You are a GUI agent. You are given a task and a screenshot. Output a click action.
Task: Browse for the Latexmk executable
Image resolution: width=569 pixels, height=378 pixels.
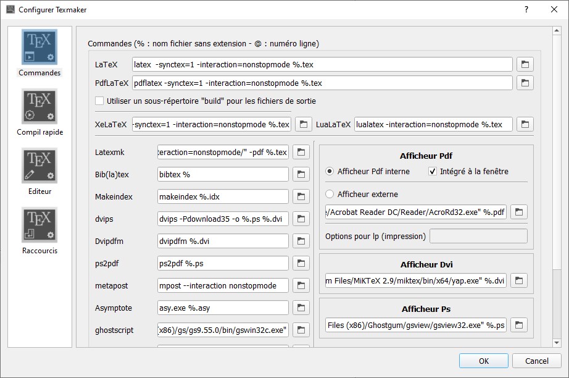(301, 152)
